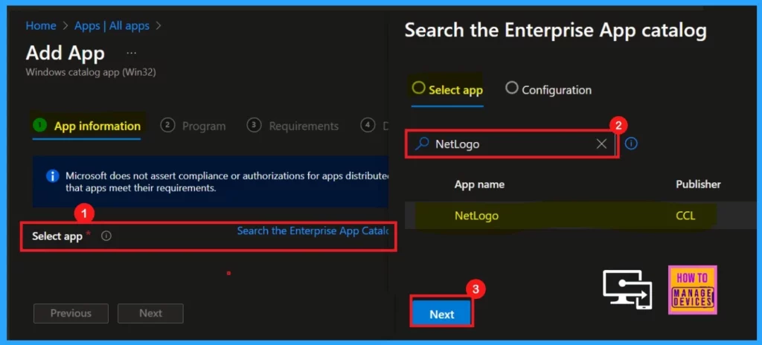
Task: Click the blue info icon in compliance banner
Action: pos(53,176)
